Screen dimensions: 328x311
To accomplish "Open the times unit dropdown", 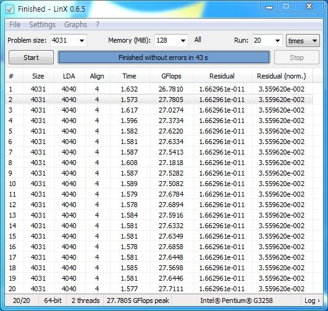I will (x=303, y=41).
